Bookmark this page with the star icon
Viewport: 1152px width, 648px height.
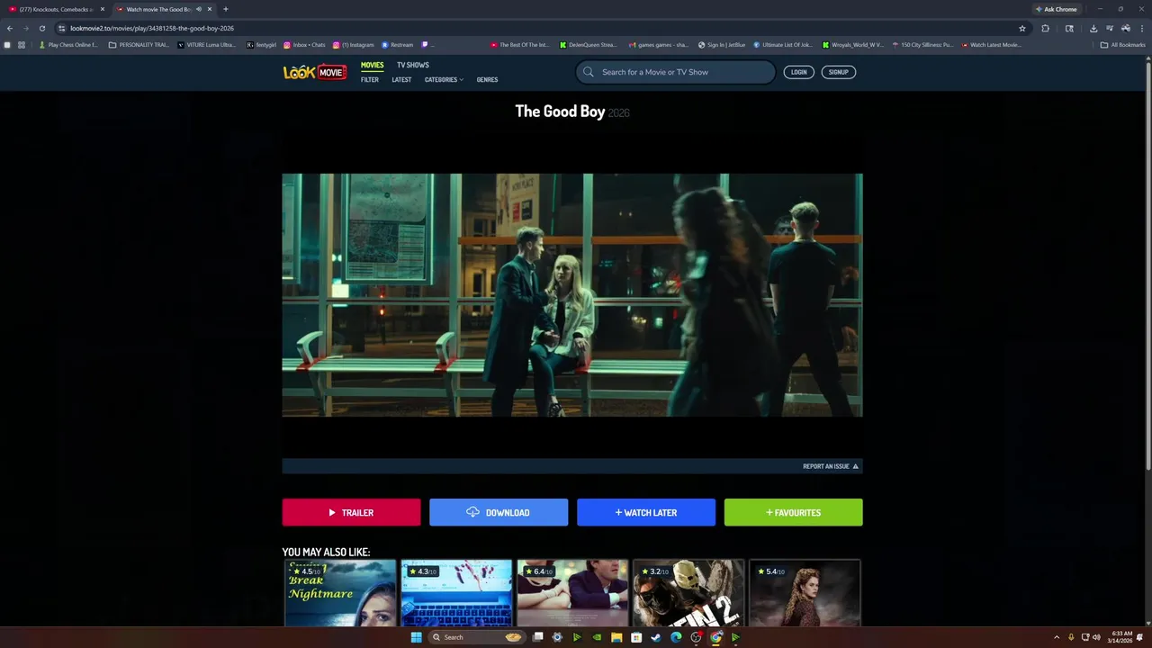pos(1022,28)
